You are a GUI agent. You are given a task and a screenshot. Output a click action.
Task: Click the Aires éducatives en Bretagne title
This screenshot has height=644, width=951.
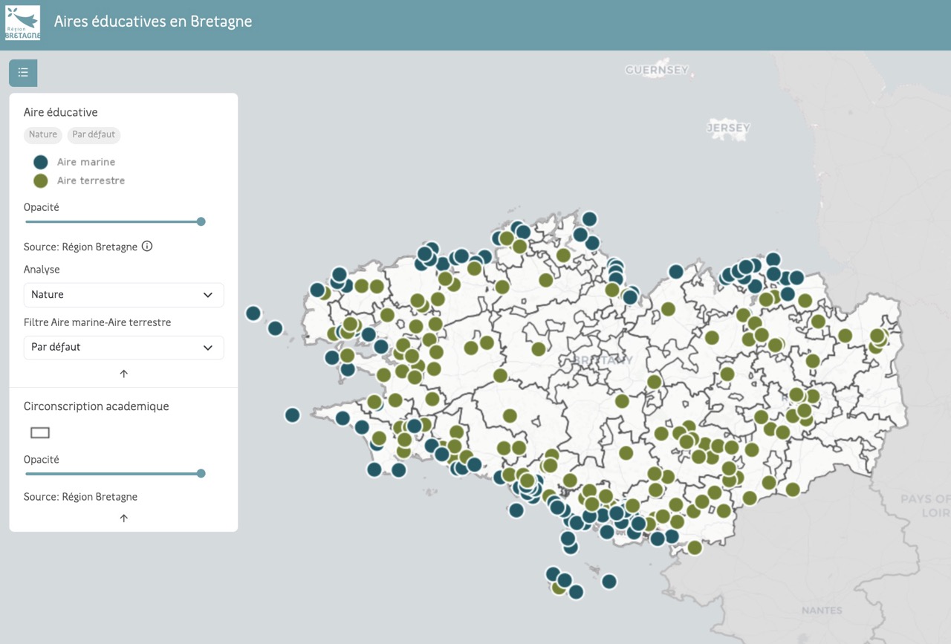tap(153, 22)
